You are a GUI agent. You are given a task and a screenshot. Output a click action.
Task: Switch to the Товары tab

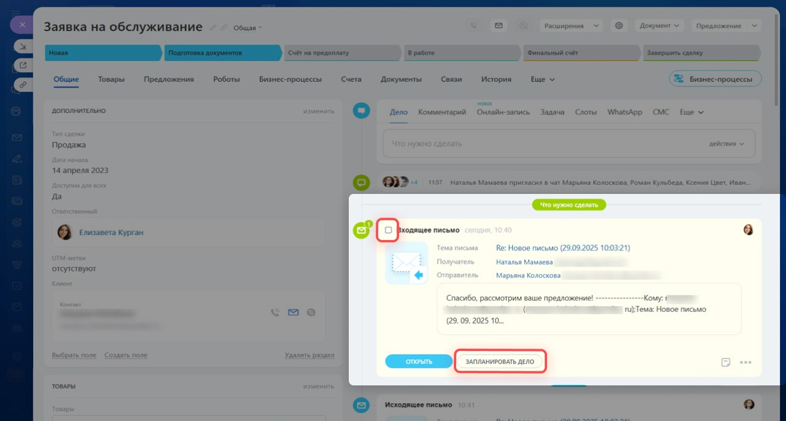tap(111, 79)
